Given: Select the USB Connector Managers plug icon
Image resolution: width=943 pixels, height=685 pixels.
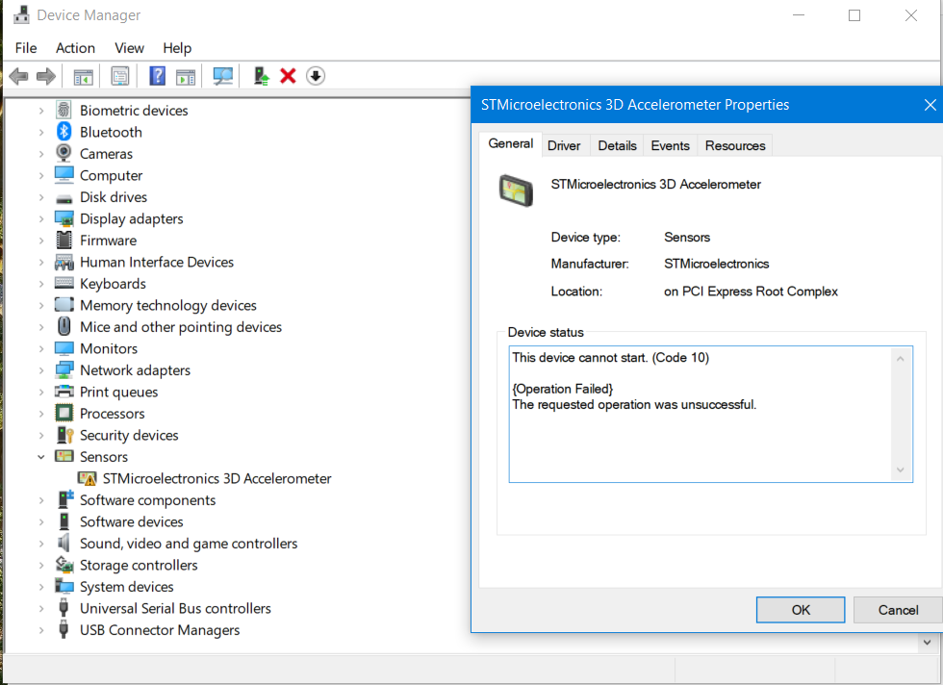Looking at the screenshot, I should click(64, 629).
